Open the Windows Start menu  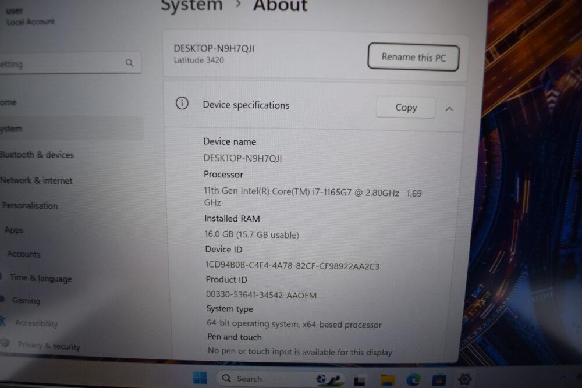pos(200,378)
